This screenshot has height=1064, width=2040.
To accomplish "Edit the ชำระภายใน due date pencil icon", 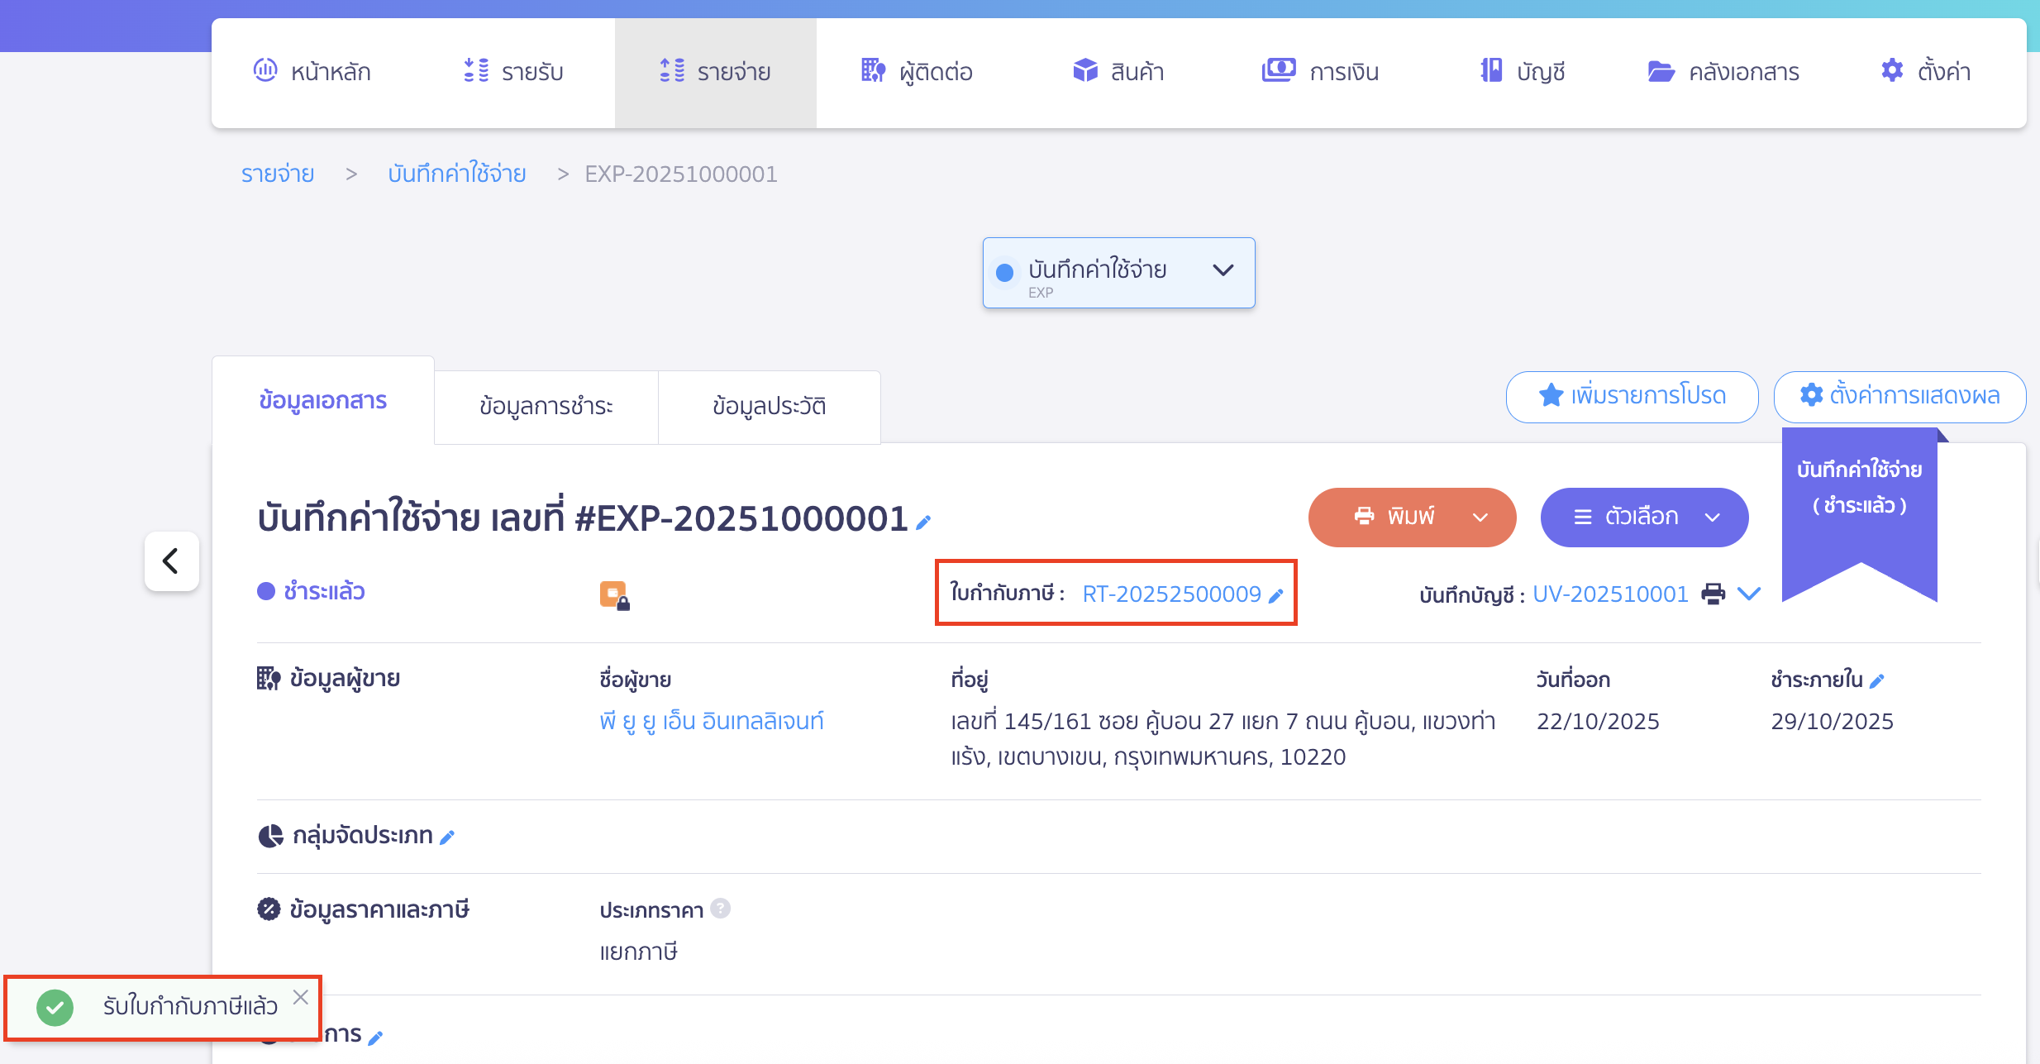I will coord(1877,681).
